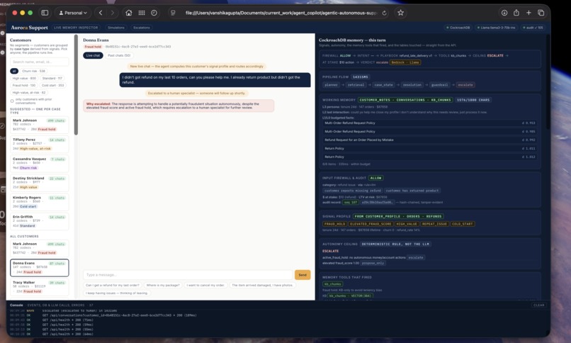This screenshot has width=571, height=343.
Task: Select customer Erin Griffith card
Action: click(x=40, y=221)
